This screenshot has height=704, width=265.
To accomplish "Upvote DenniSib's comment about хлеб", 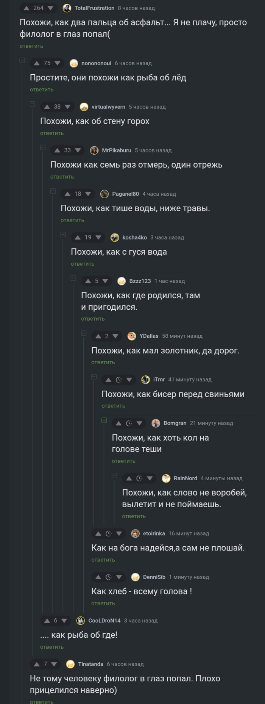I will click(98, 577).
